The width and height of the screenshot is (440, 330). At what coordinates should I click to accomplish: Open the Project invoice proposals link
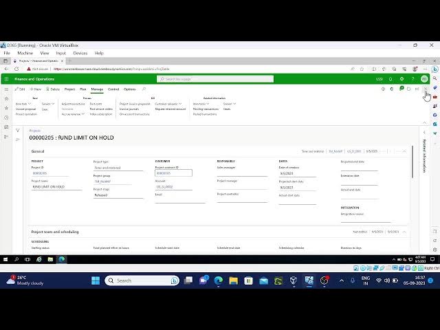point(135,104)
